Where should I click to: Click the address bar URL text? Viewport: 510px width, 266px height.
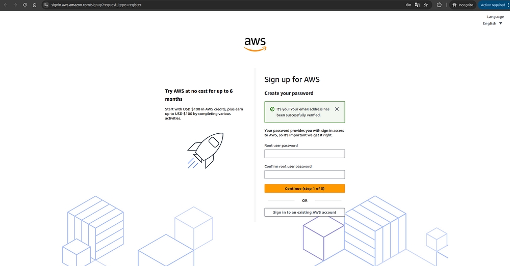[x=96, y=5]
